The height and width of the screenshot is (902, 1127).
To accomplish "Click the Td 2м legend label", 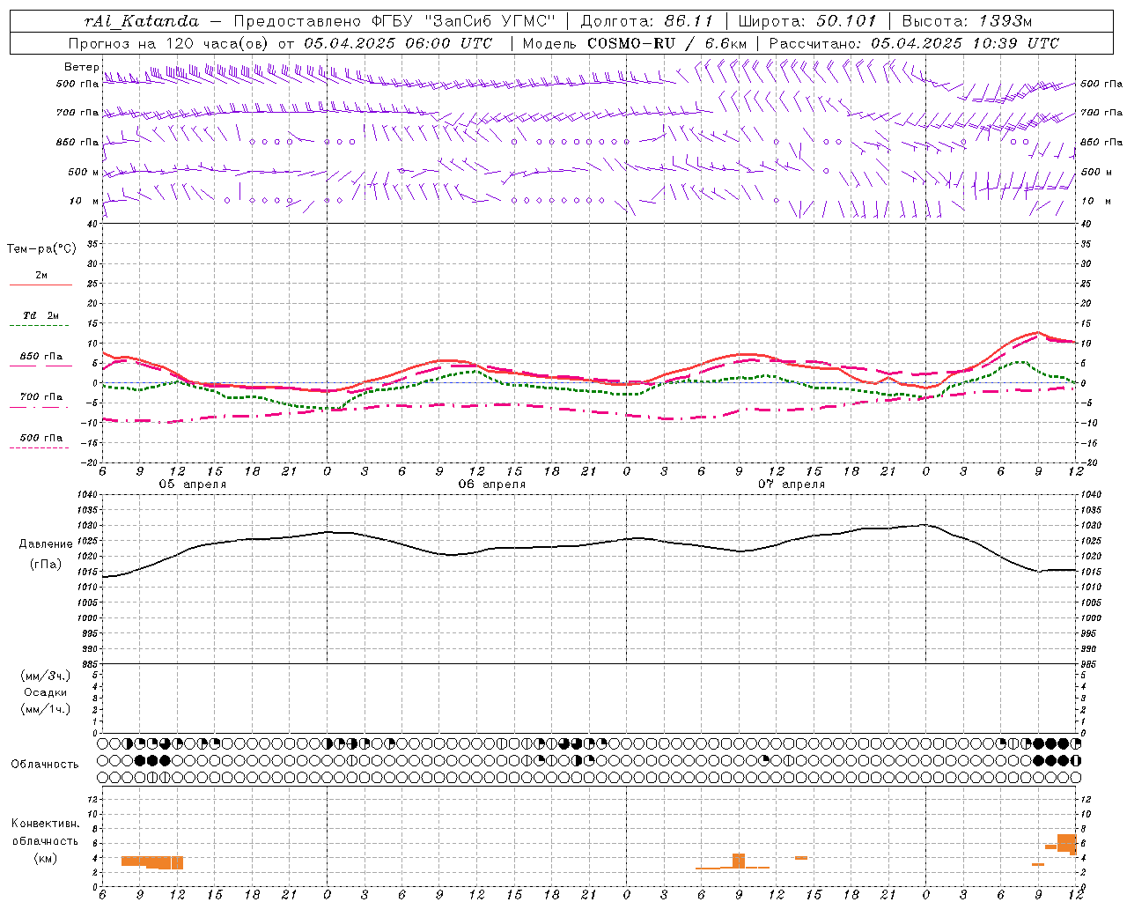I will click(41, 315).
